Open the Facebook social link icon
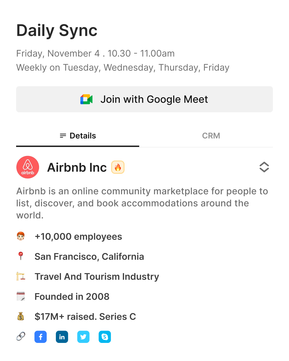 pyautogui.click(x=41, y=337)
